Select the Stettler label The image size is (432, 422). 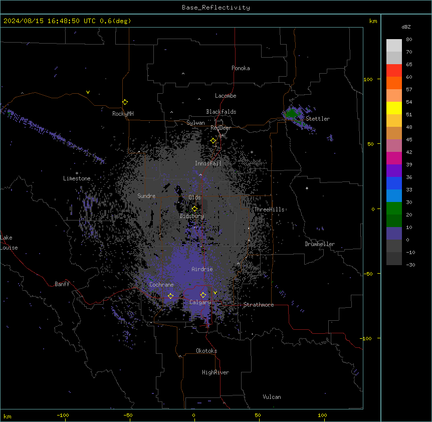318,119
